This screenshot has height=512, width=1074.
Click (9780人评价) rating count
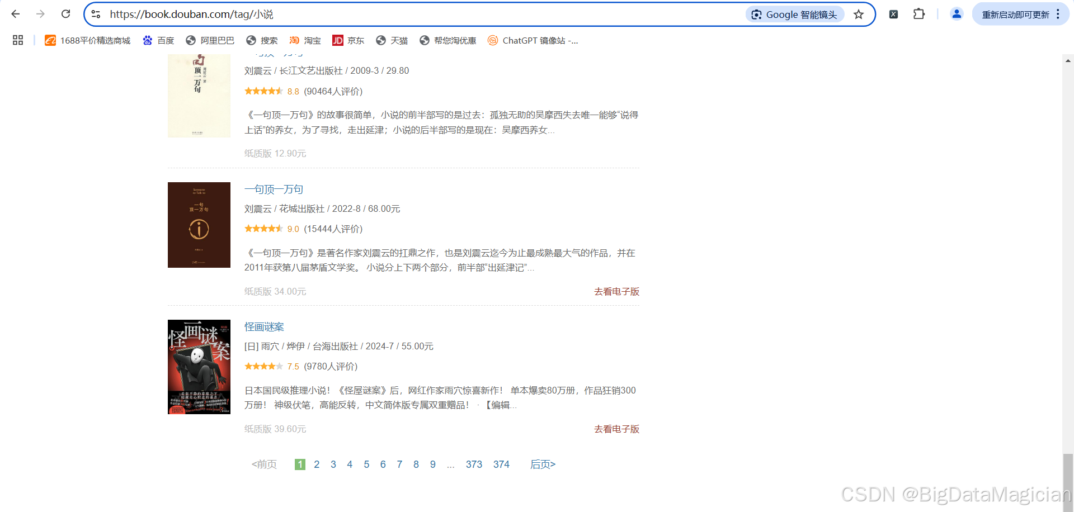click(x=331, y=366)
